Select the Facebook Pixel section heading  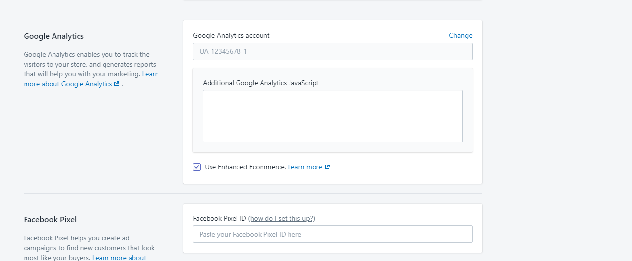pos(50,219)
